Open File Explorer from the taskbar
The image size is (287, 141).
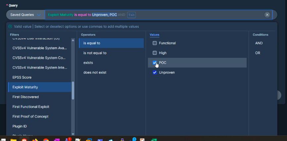pos(13,140)
